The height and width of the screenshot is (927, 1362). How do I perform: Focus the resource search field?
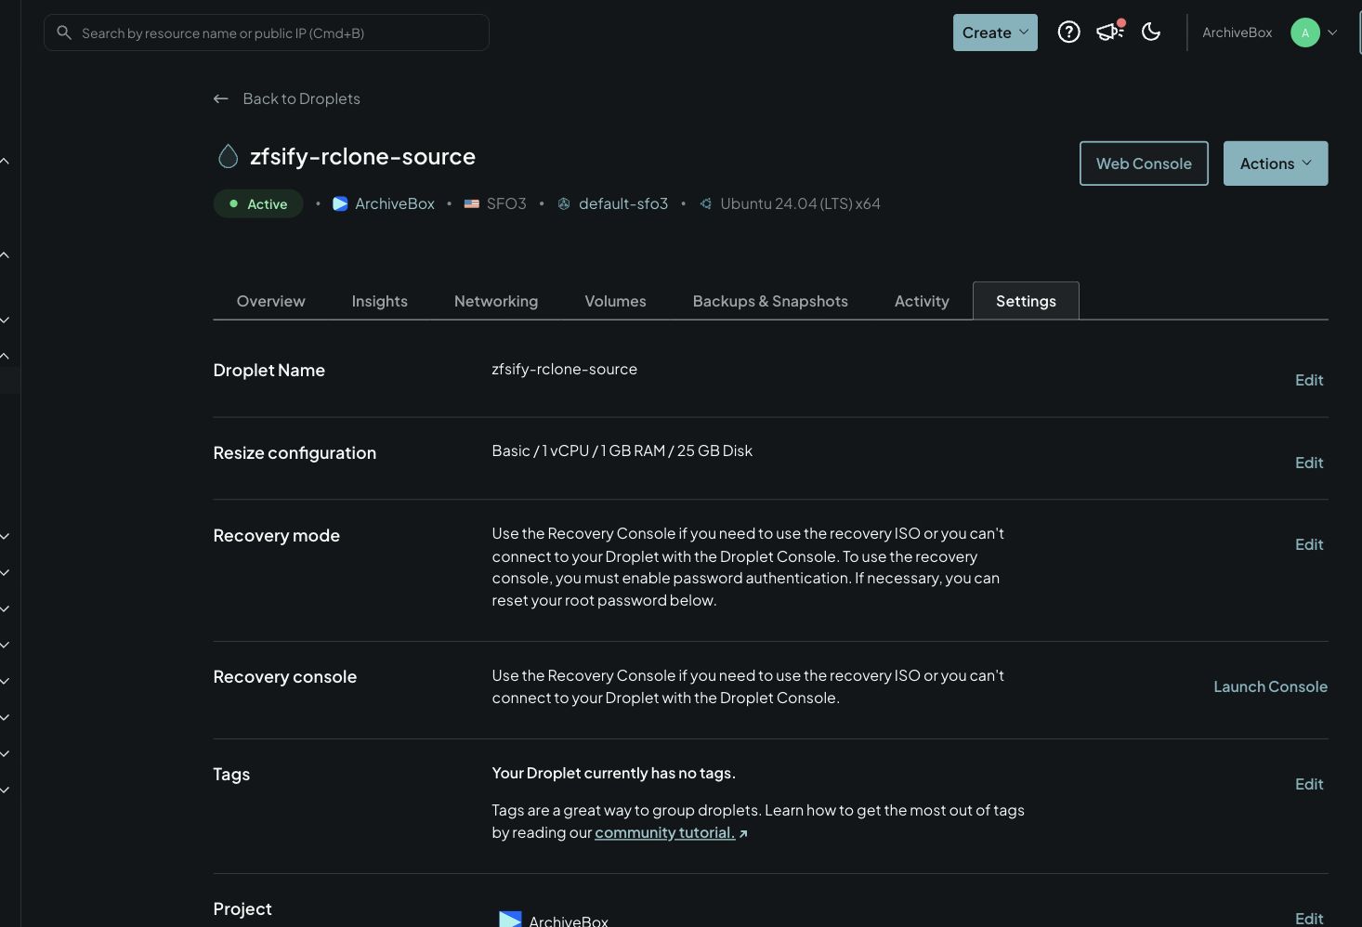267,33
